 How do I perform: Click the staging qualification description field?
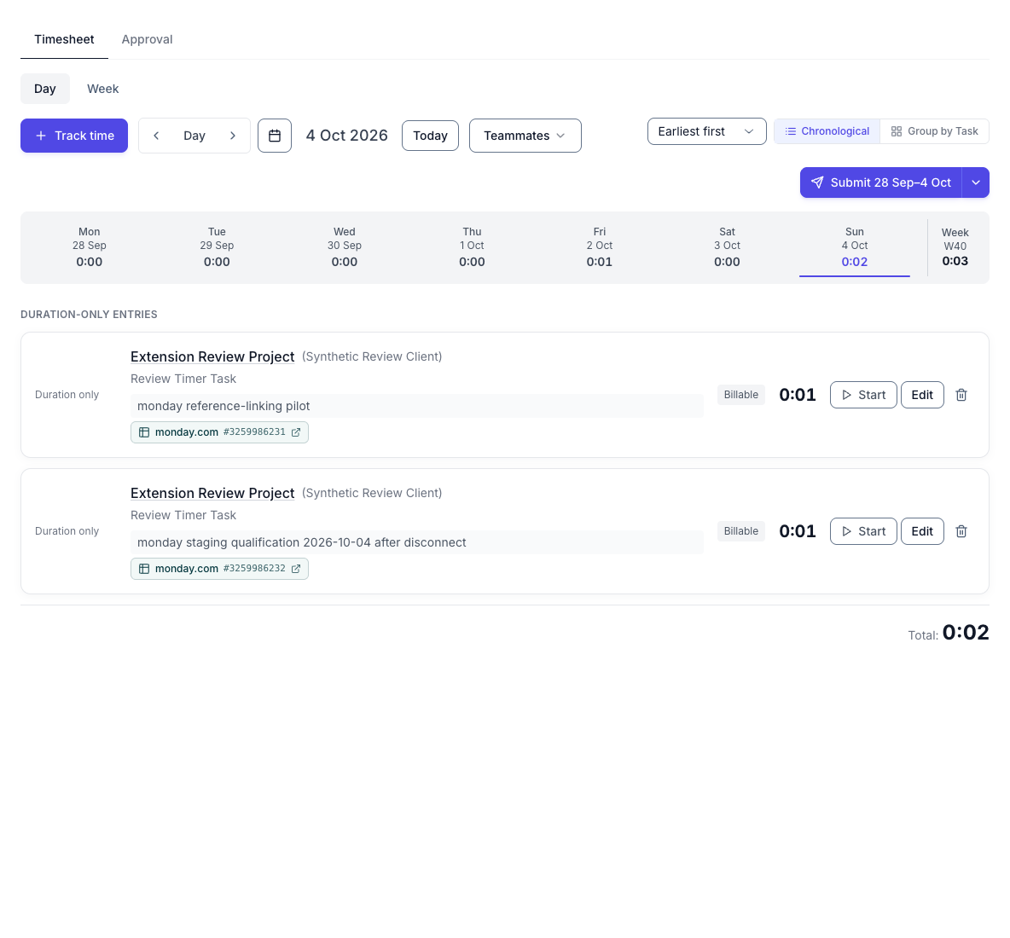tap(417, 542)
